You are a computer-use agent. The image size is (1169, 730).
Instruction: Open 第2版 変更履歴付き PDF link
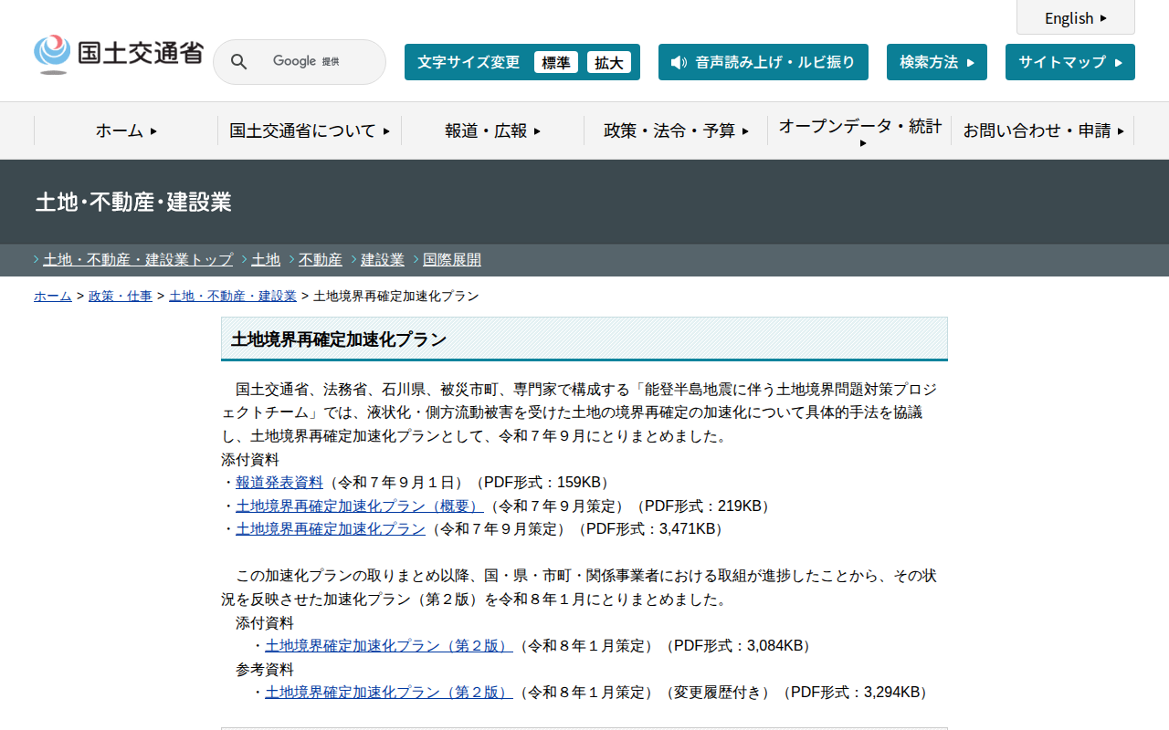[x=389, y=692]
